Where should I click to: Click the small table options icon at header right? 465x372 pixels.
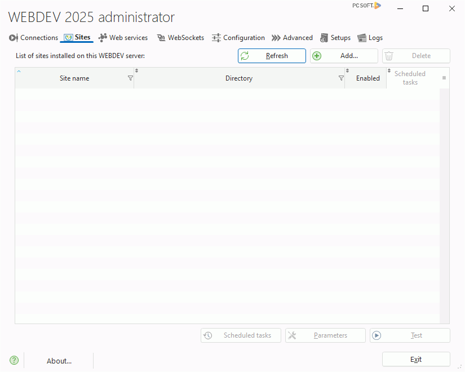click(444, 78)
